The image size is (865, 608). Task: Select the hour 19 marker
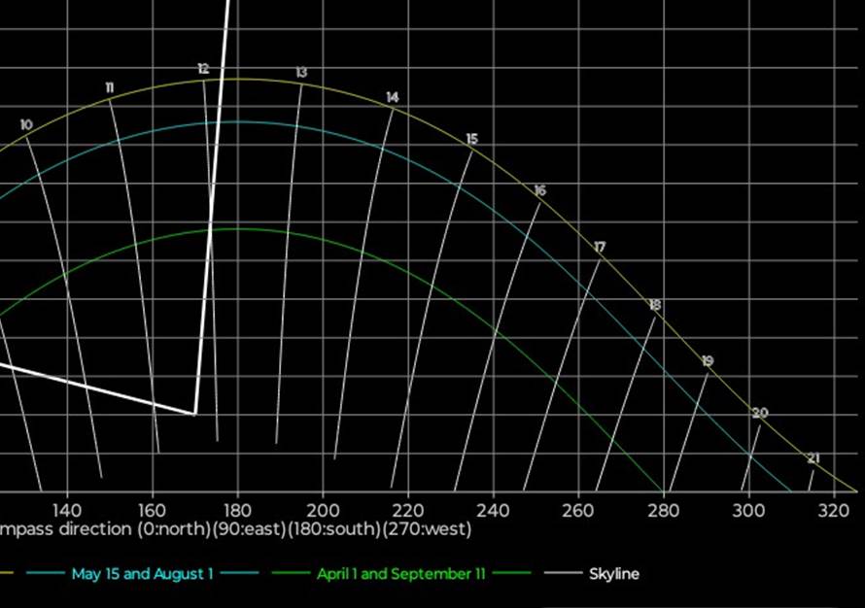coord(707,361)
